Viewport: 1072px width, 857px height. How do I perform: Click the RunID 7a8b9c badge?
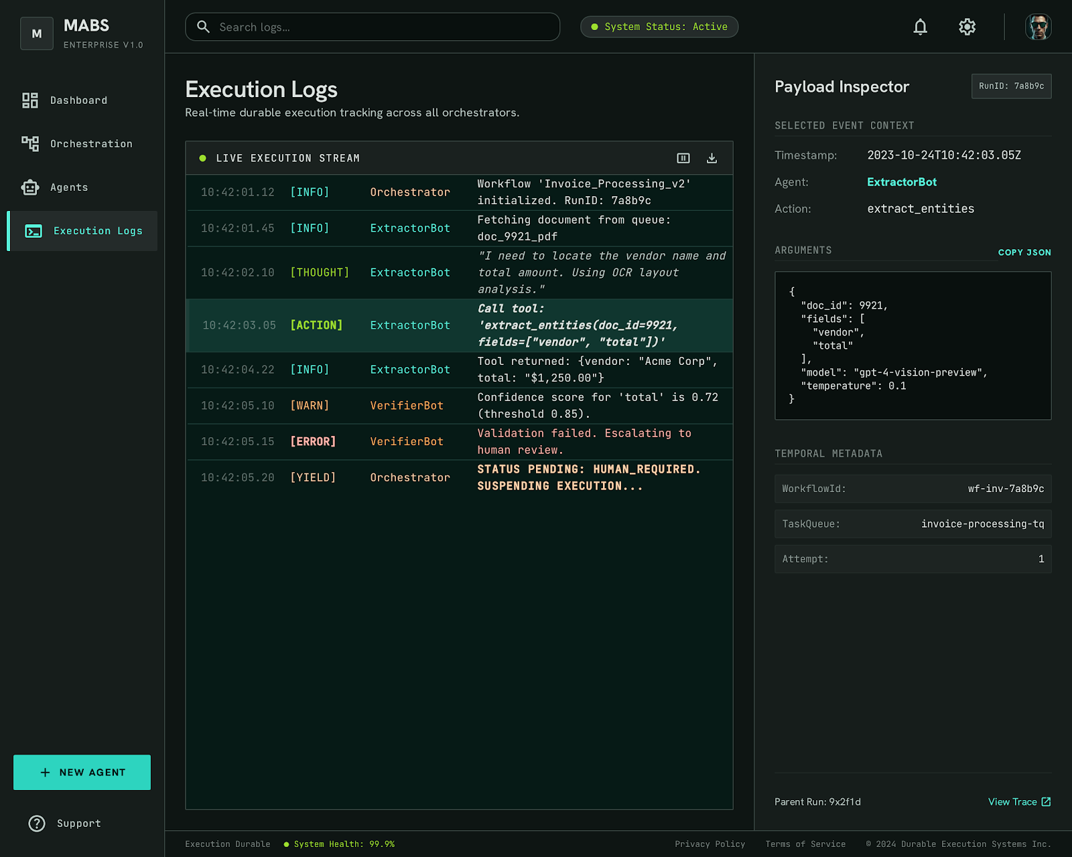pos(1011,86)
